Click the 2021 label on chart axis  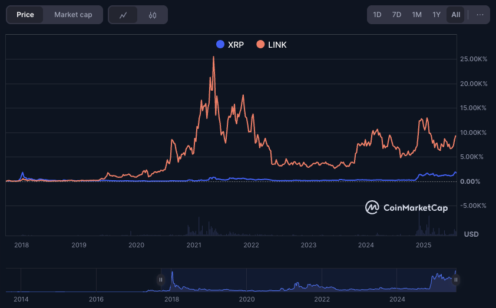coord(194,245)
